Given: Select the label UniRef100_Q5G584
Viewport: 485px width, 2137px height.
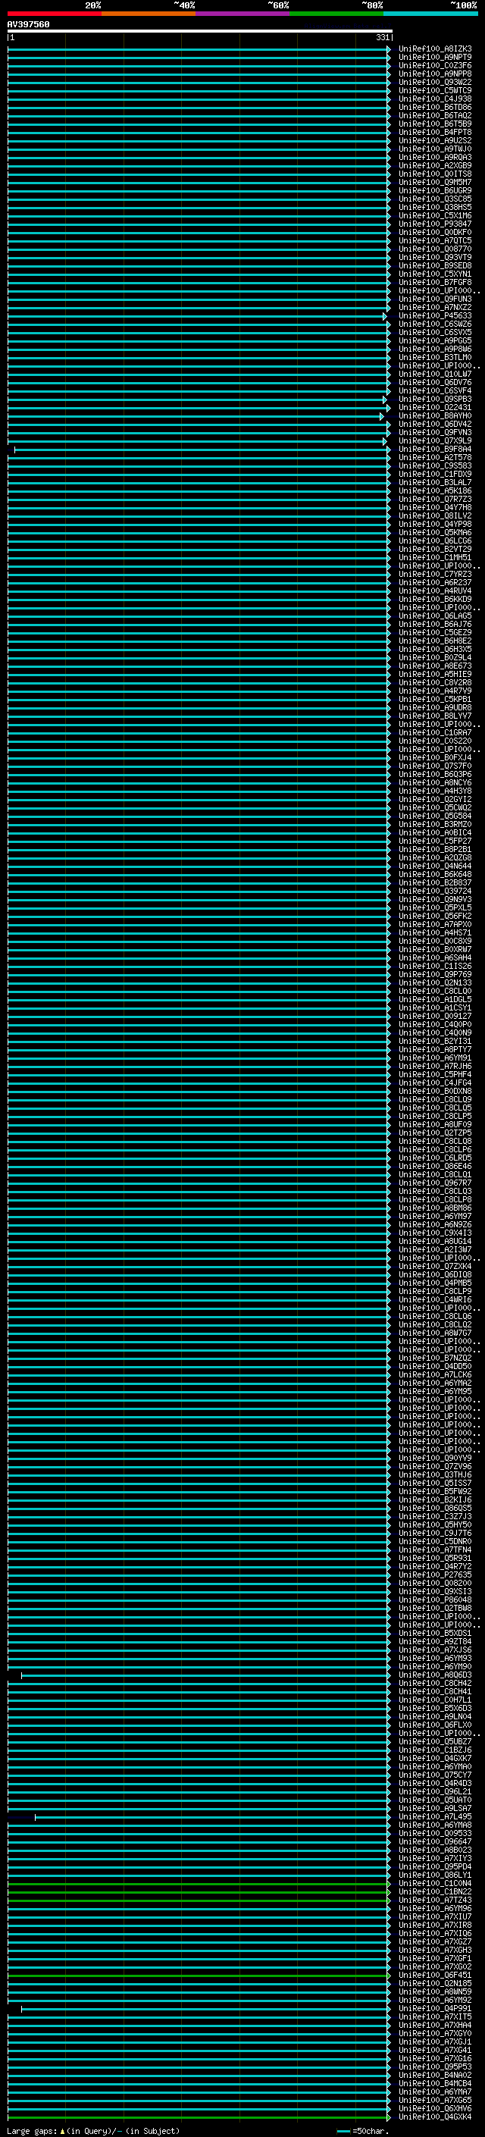Looking at the screenshot, I should click(x=435, y=816).
